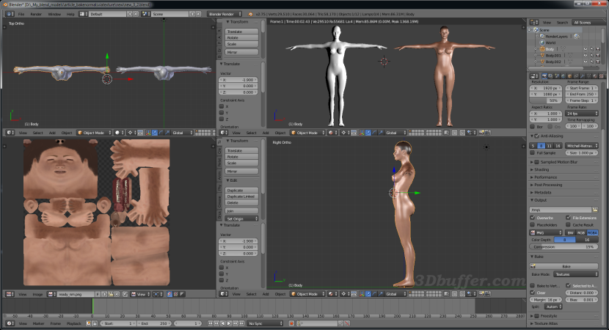
Task: Open the Render menu in top bar
Action: (36, 14)
